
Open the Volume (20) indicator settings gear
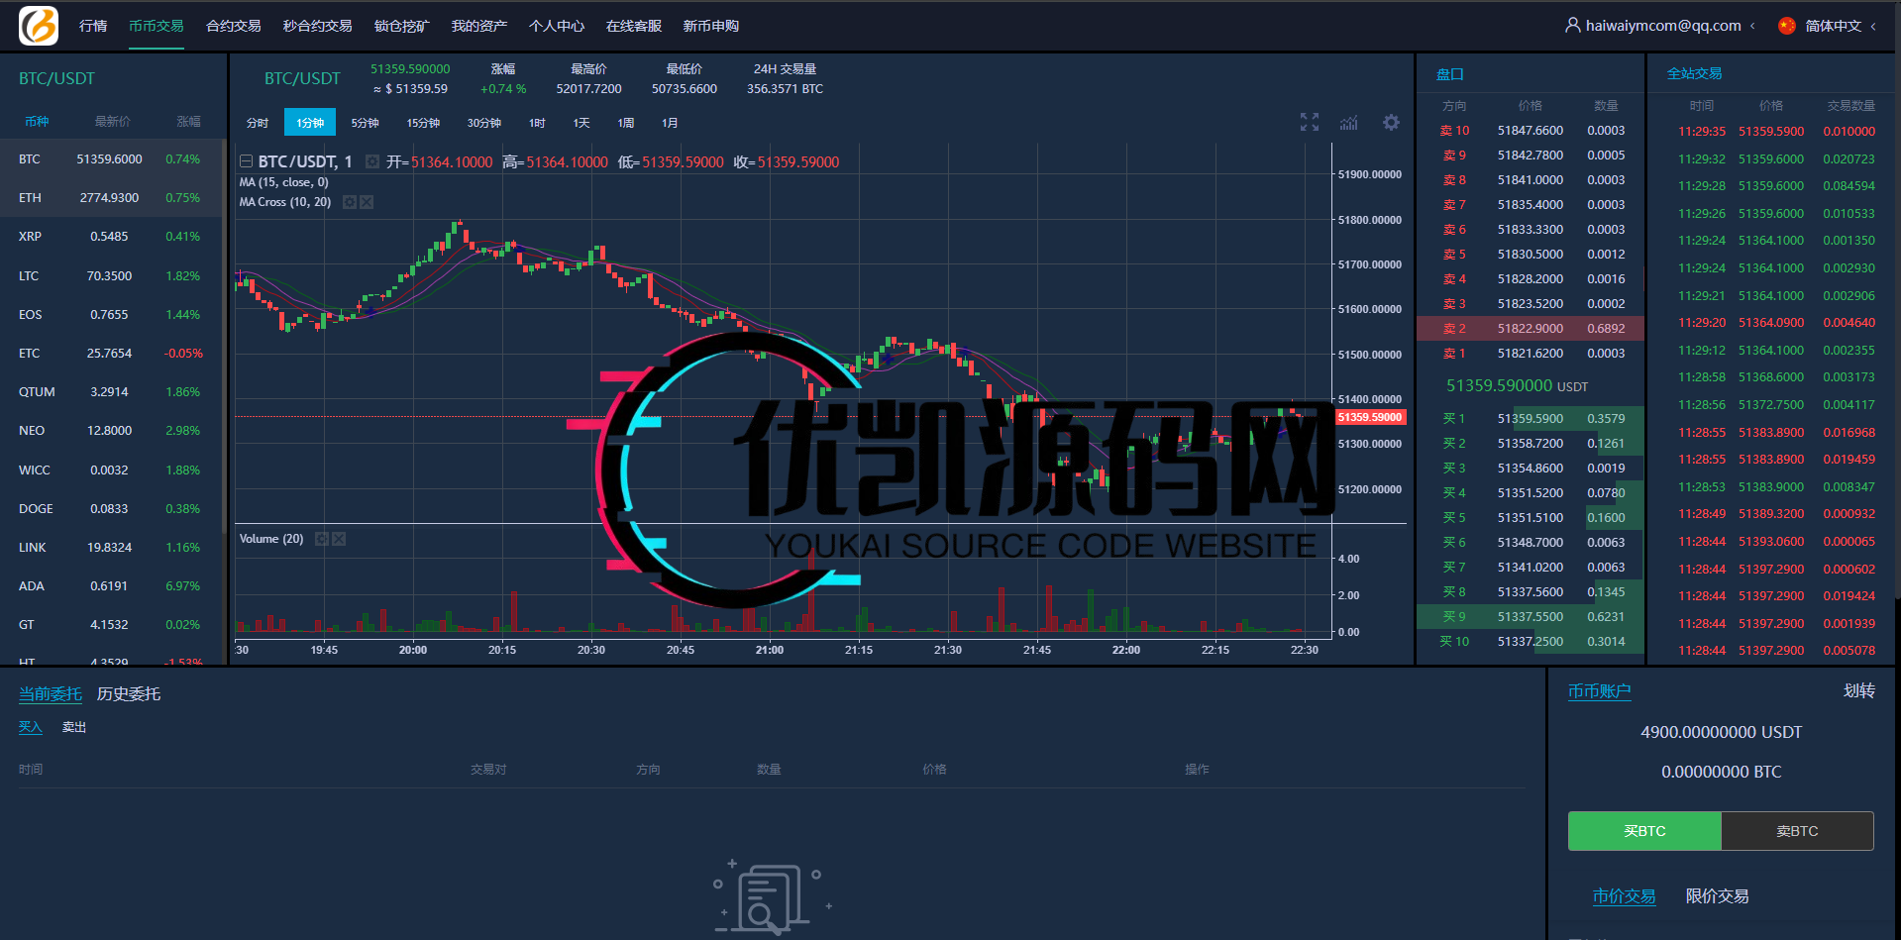[320, 539]
